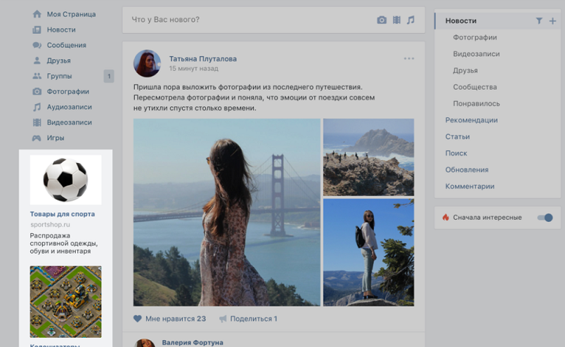Click the heart icon to like Татьяна's post

point(137,318)
